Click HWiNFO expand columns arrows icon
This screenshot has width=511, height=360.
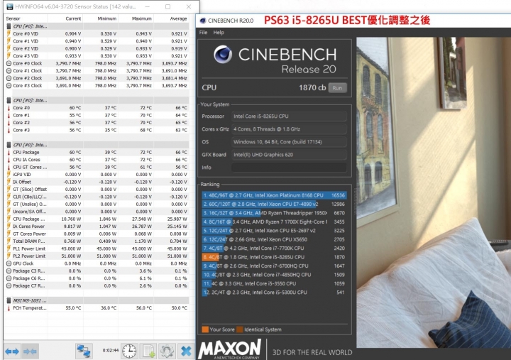[x=12, y=351]
